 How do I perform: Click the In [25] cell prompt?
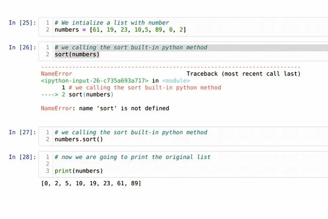click(22, 23)
